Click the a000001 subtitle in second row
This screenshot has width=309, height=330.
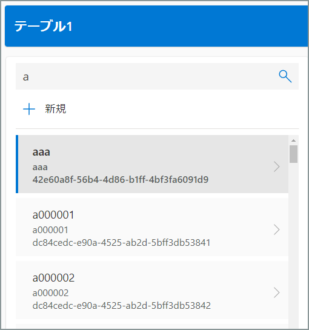click(50, 230)
